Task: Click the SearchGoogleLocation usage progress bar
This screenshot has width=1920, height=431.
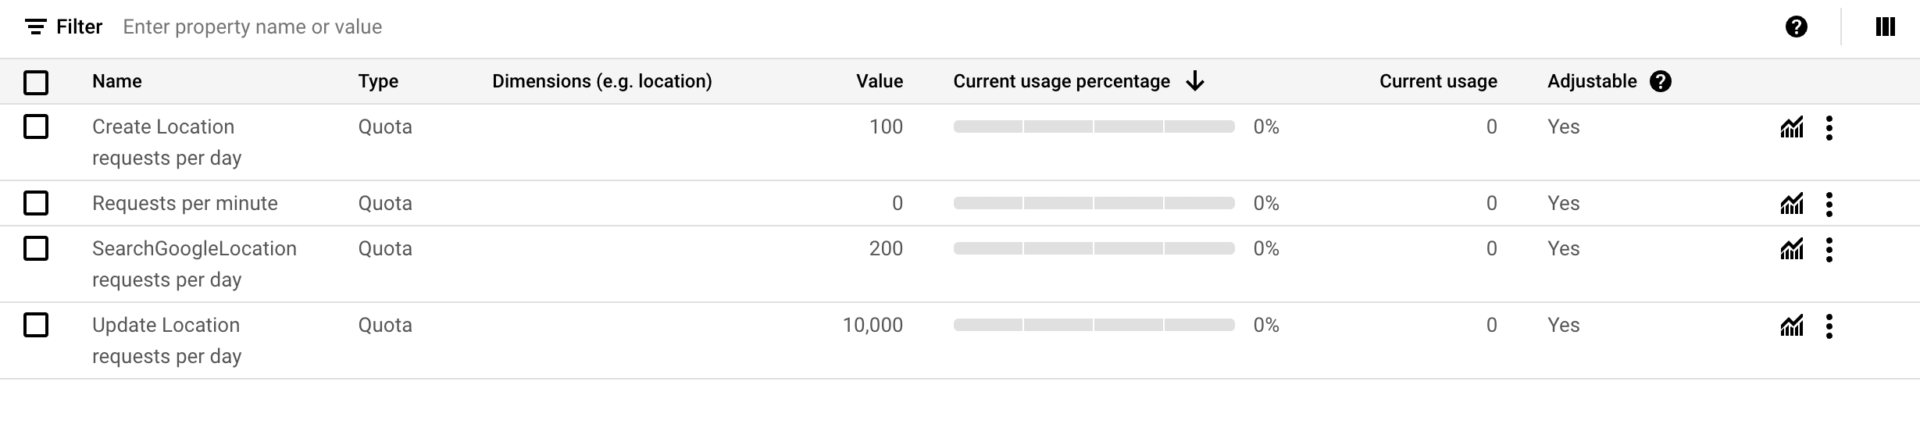Action: pos(1094,249)
